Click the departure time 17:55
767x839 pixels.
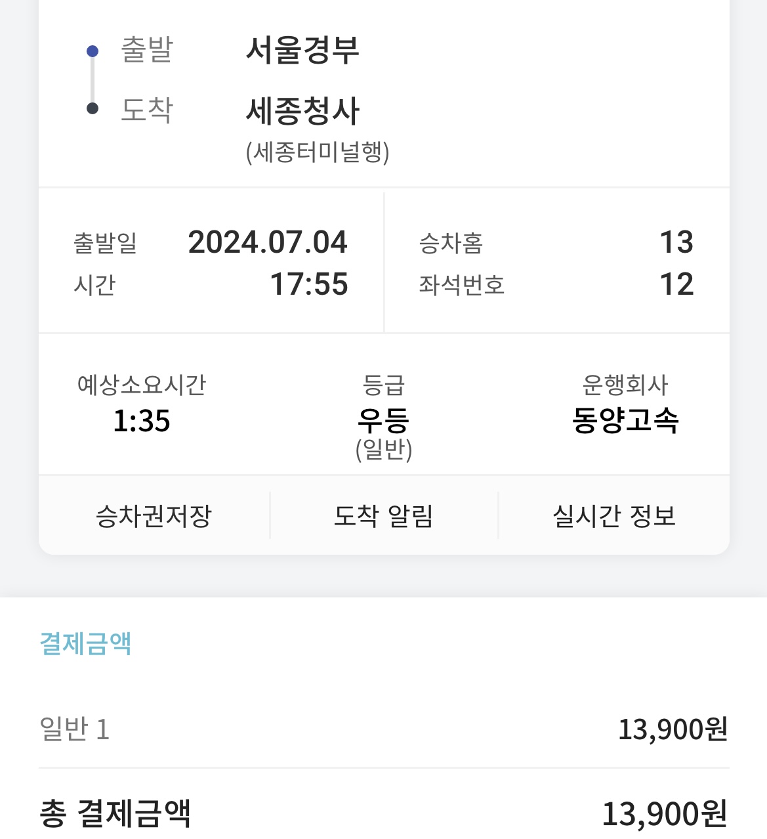coord(309,284)
